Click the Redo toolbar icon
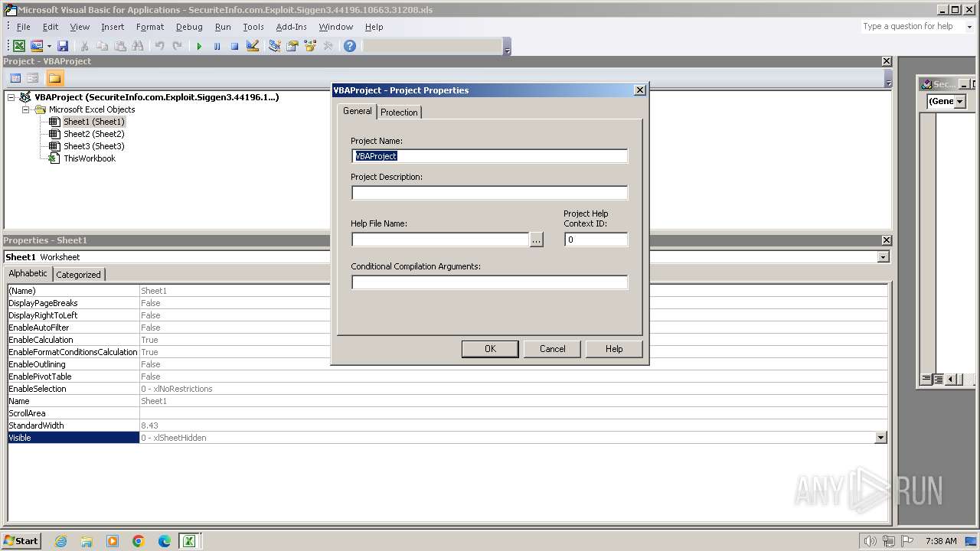The image size is (980, 551). [x=177, y=47]
